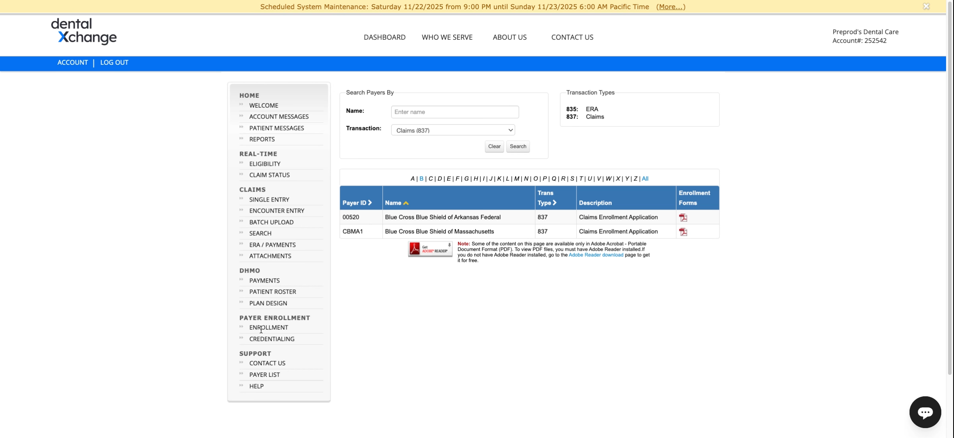Screen dimensions: 954x438
Task: Go to Dashboard in top navigation
Action: point(384,37)
